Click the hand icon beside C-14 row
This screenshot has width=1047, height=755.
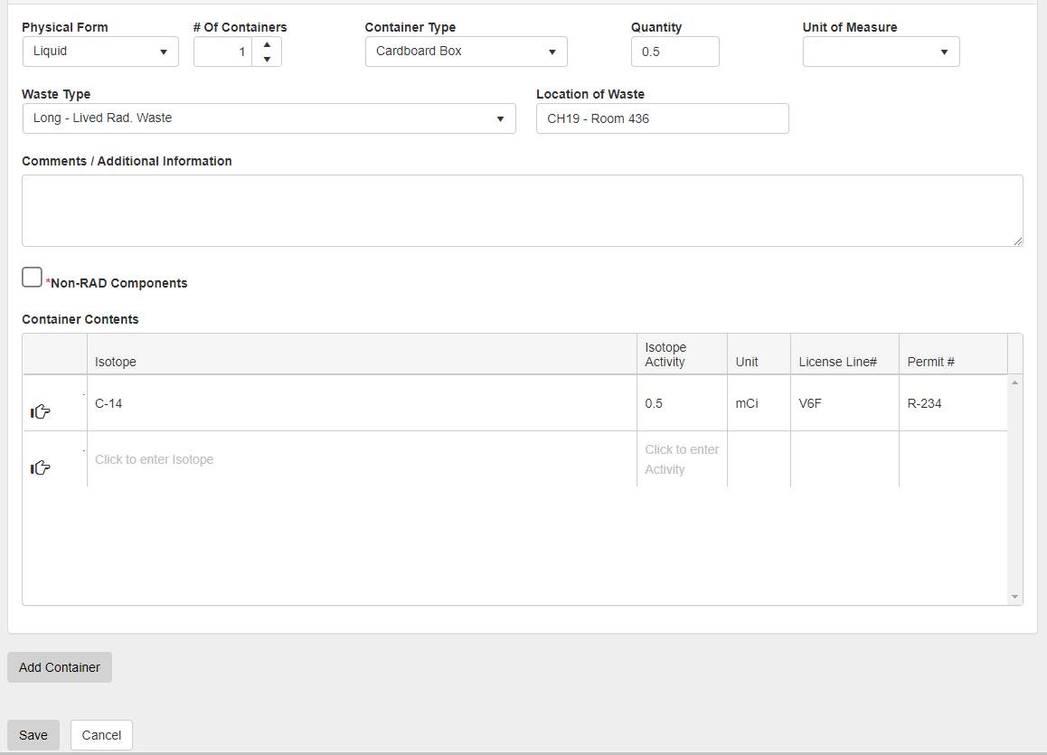[x=41, y=412]
